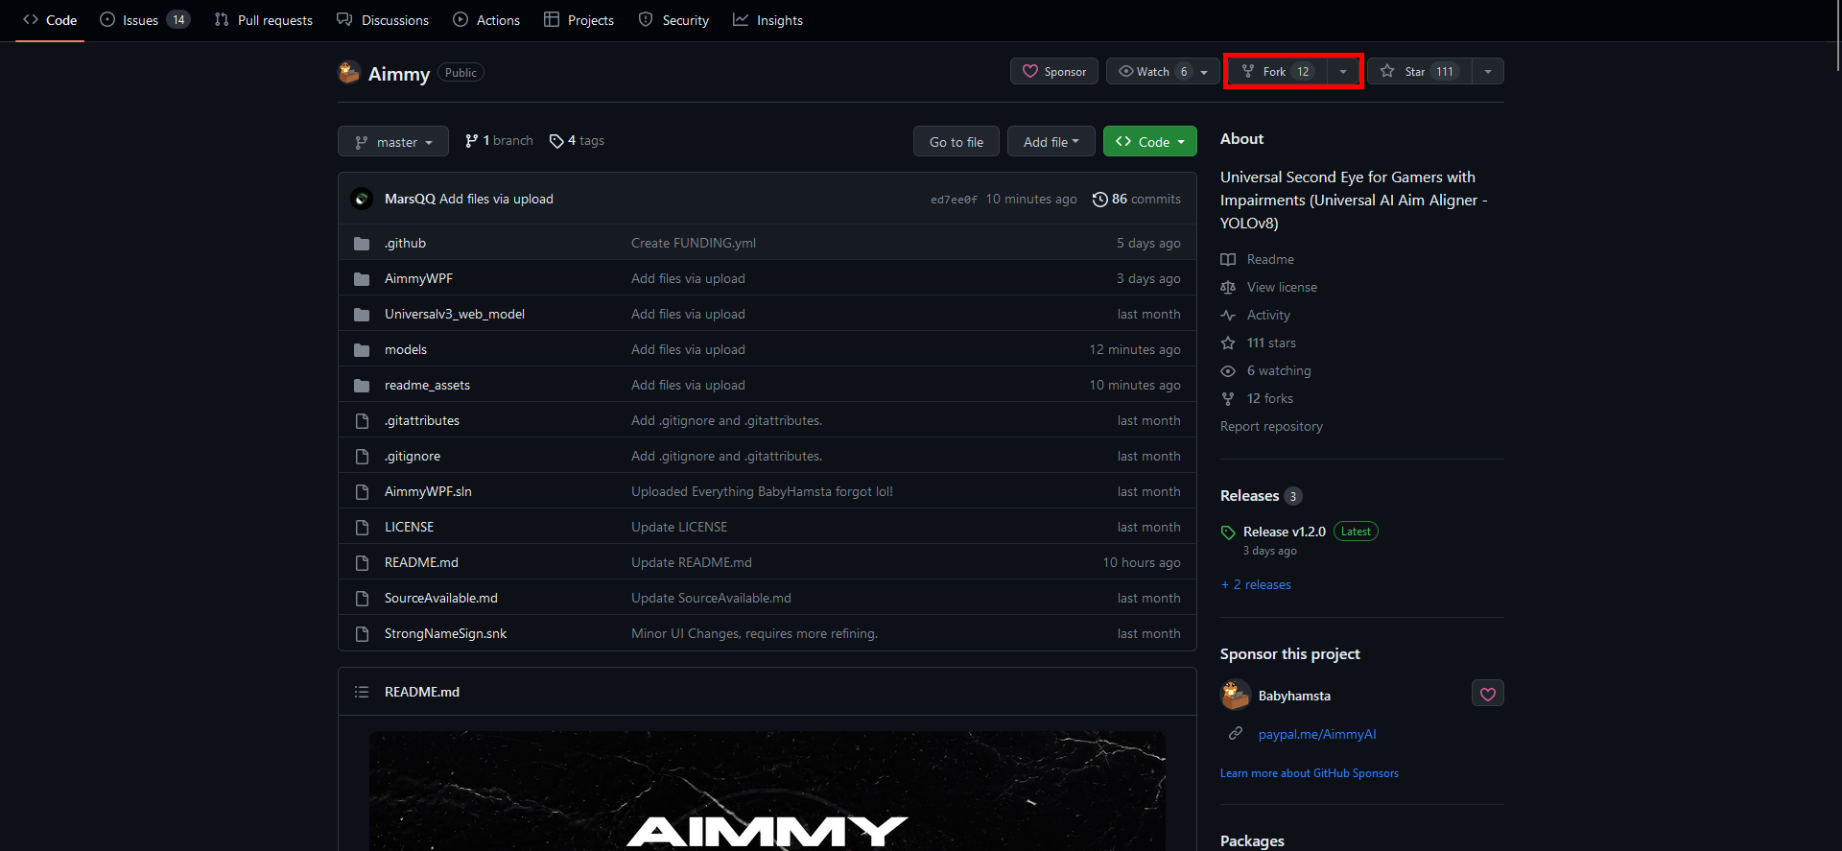
Task: Open the Packages heading
Action: (x=1252, y=840)
